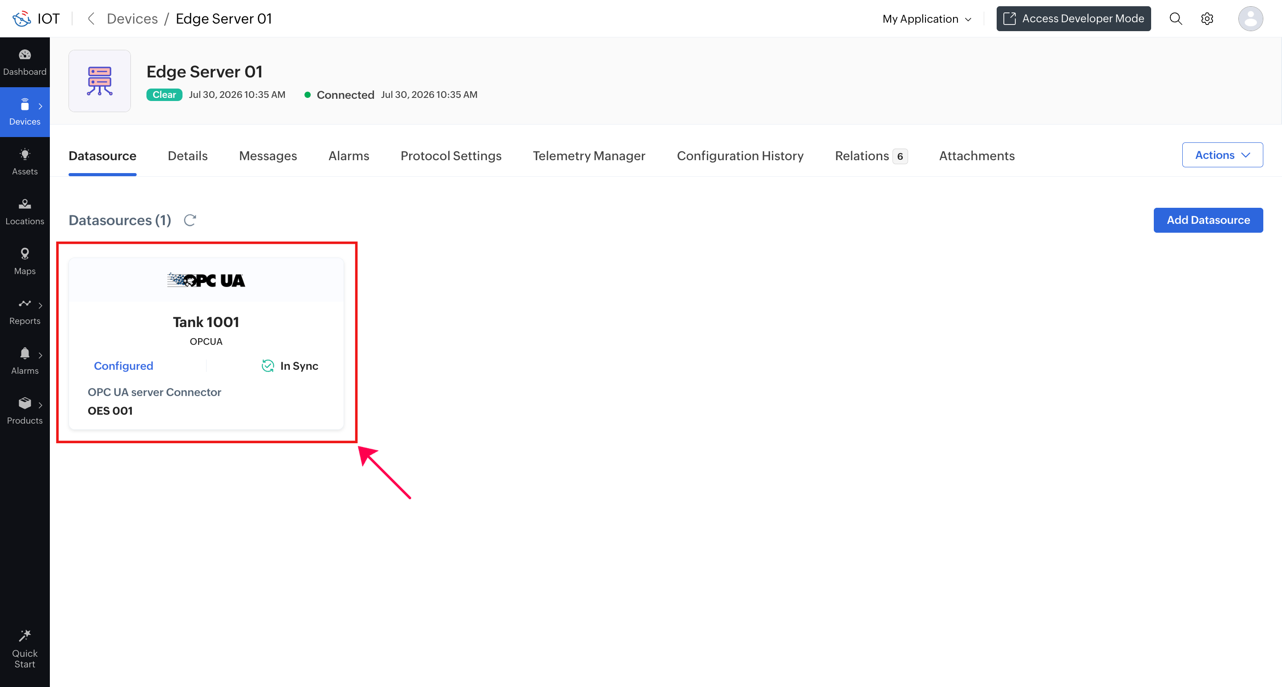This screenshot has width=1282, height=687.
Task: Open Dashboard from the sidebar
Action: pos(25,62)
